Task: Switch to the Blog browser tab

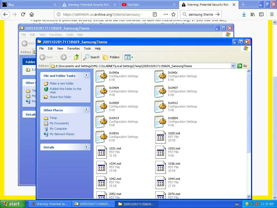Action: point(30,5)
